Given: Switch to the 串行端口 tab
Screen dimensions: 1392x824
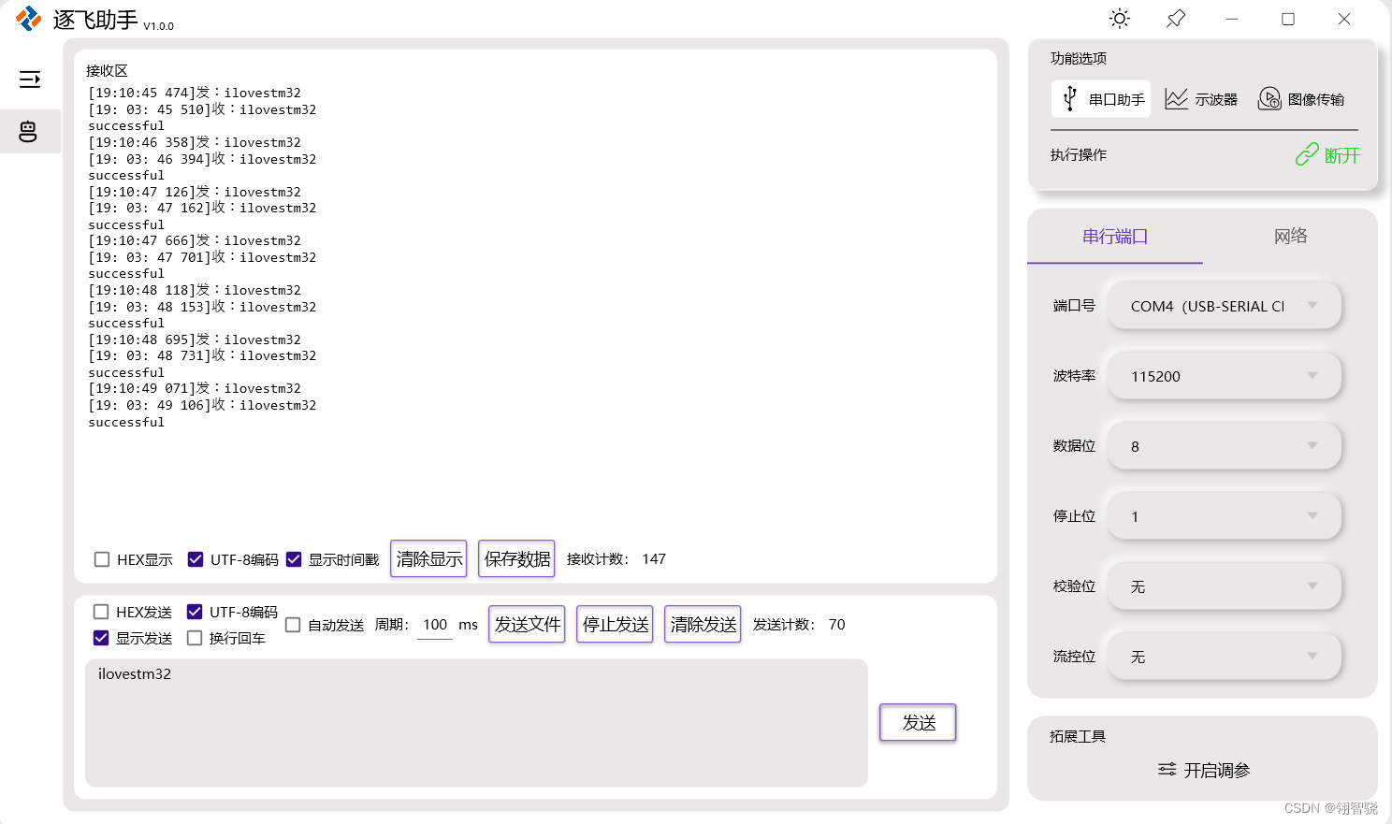Looking at the screenshot, I should pos(1115,237).
